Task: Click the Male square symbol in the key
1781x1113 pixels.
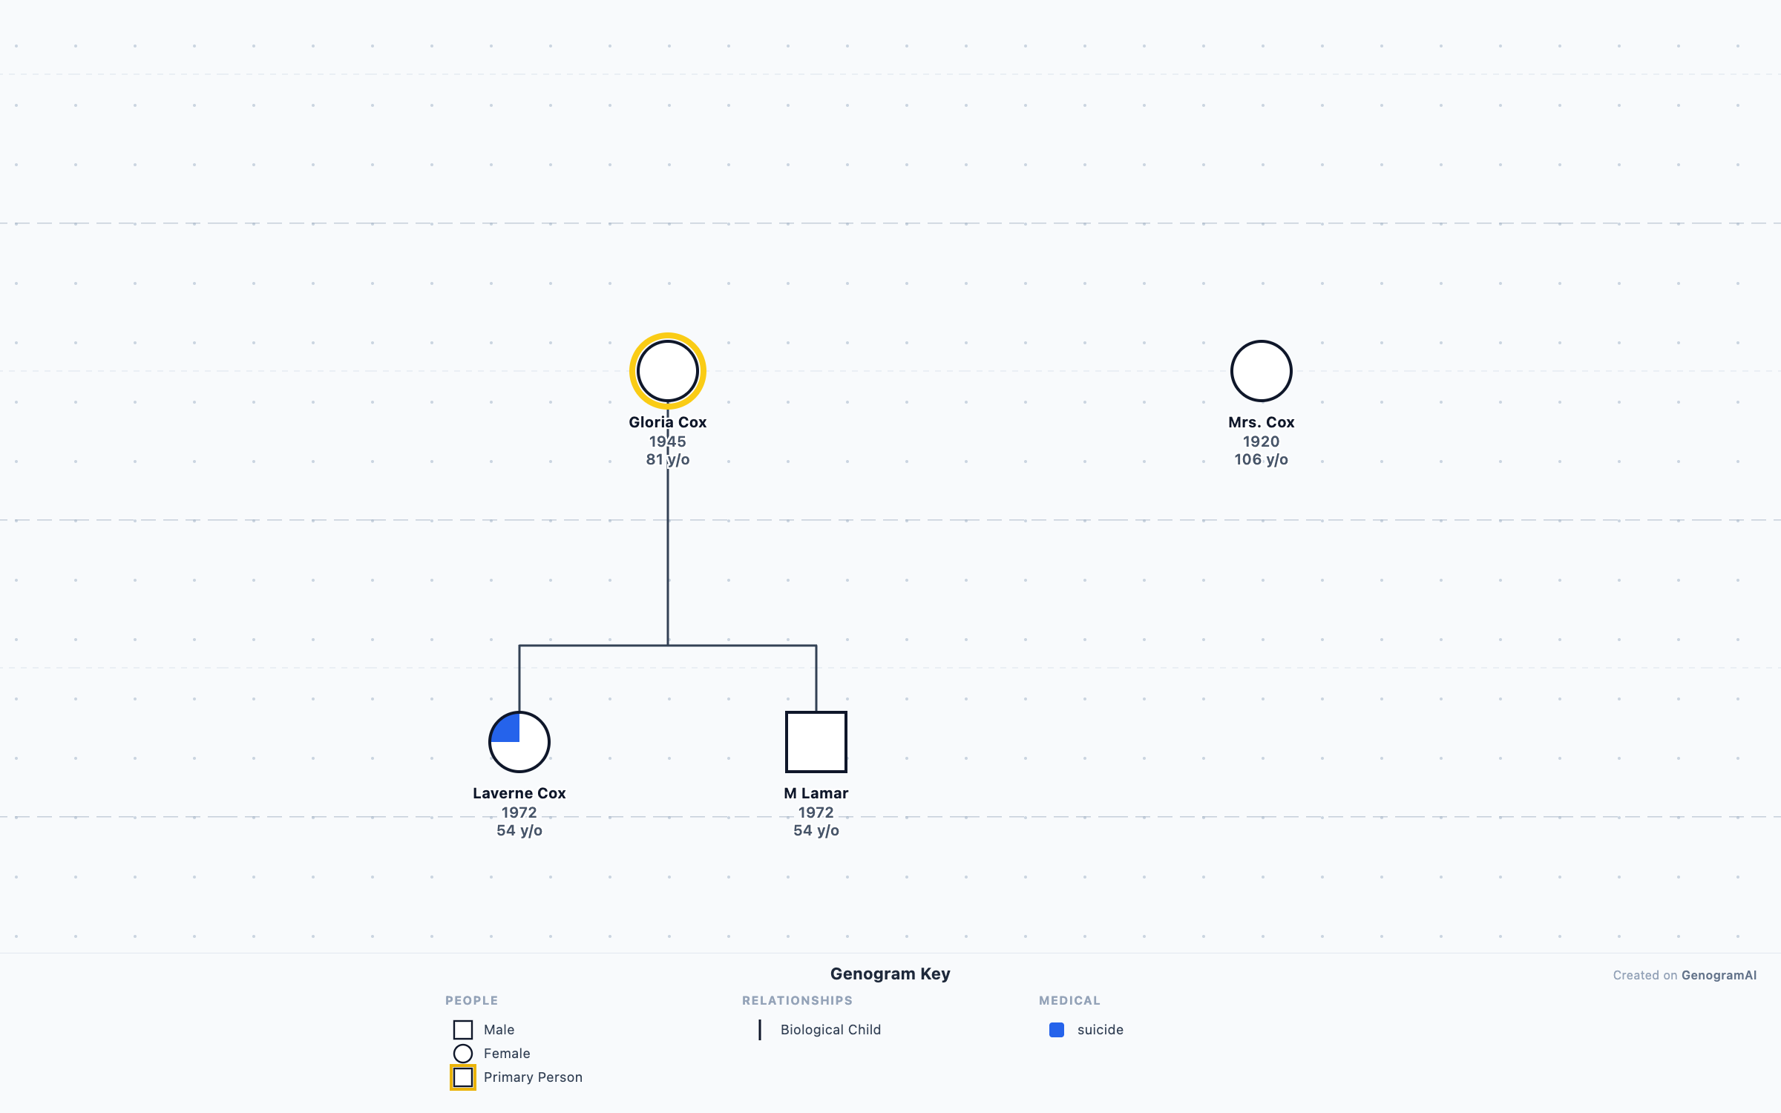Action: 463,1029
